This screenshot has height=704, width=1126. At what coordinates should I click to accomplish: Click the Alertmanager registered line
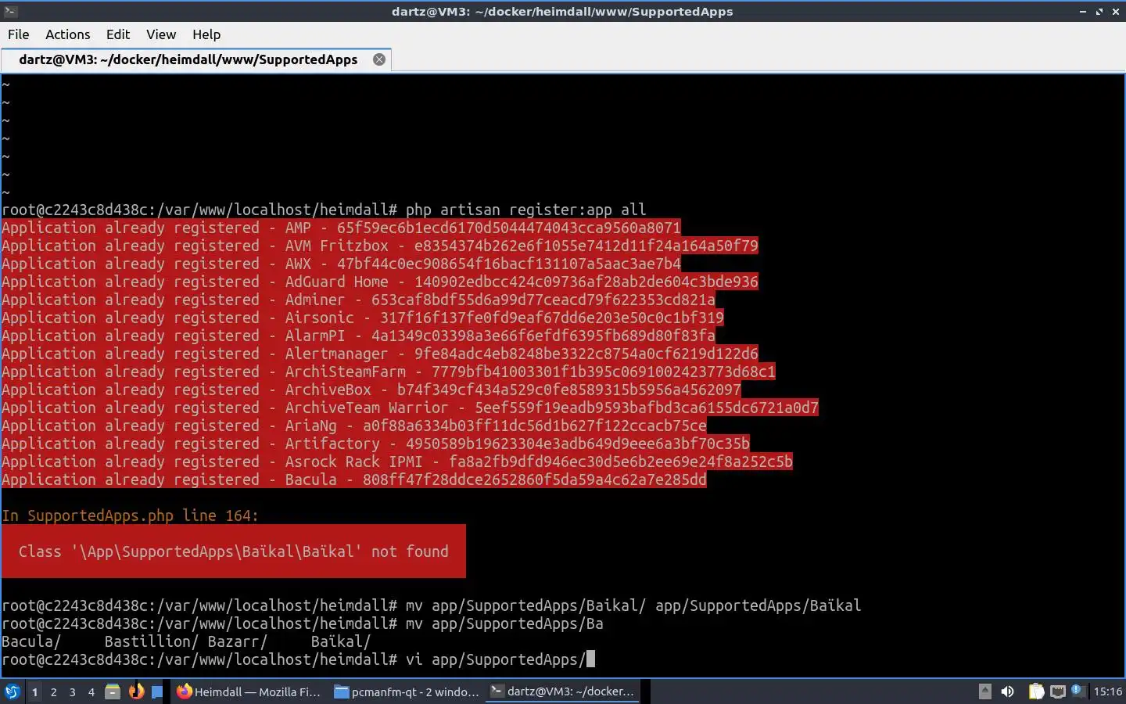[380, 354]
